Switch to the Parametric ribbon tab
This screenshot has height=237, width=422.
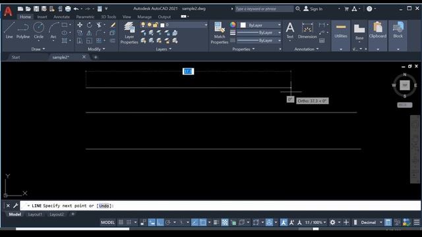(85, 16)
